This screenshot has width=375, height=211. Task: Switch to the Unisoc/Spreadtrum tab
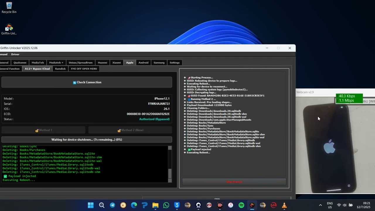81,62
